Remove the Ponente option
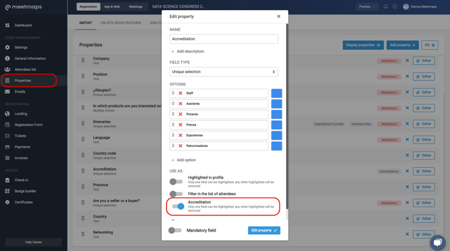 [180, 114]
